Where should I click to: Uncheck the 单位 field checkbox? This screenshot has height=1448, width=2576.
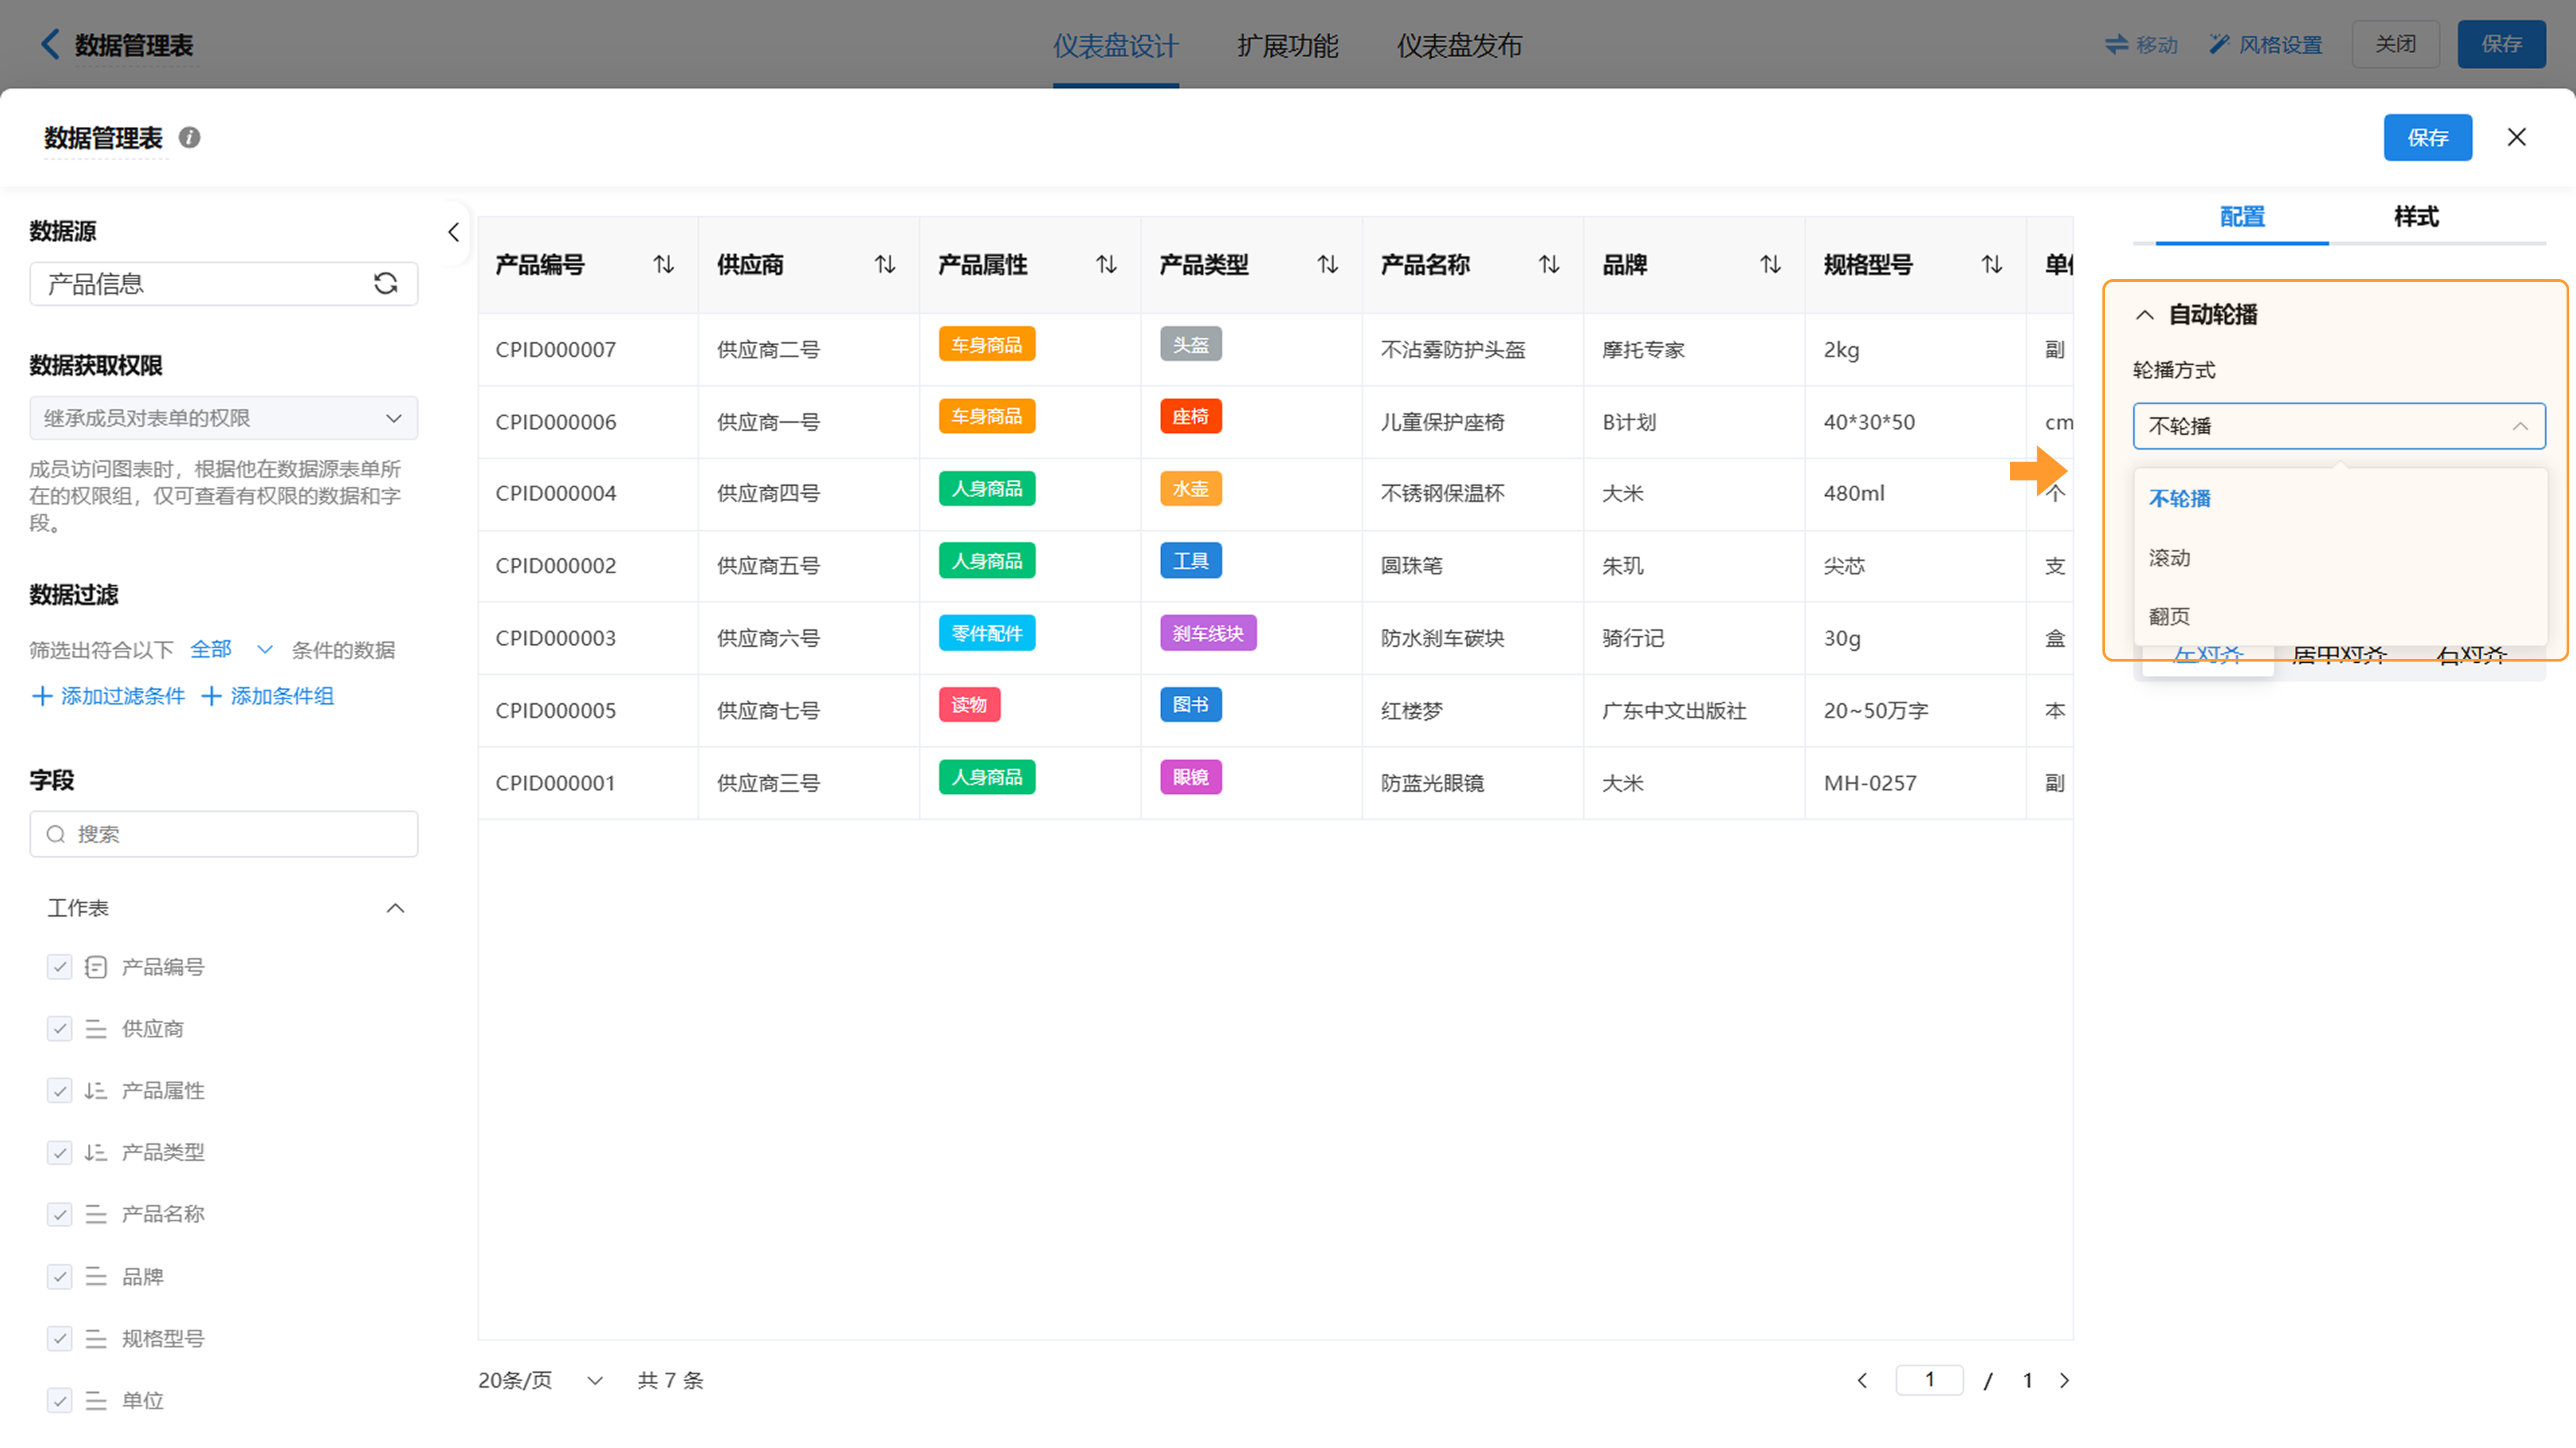click(x=60, y=1400)
